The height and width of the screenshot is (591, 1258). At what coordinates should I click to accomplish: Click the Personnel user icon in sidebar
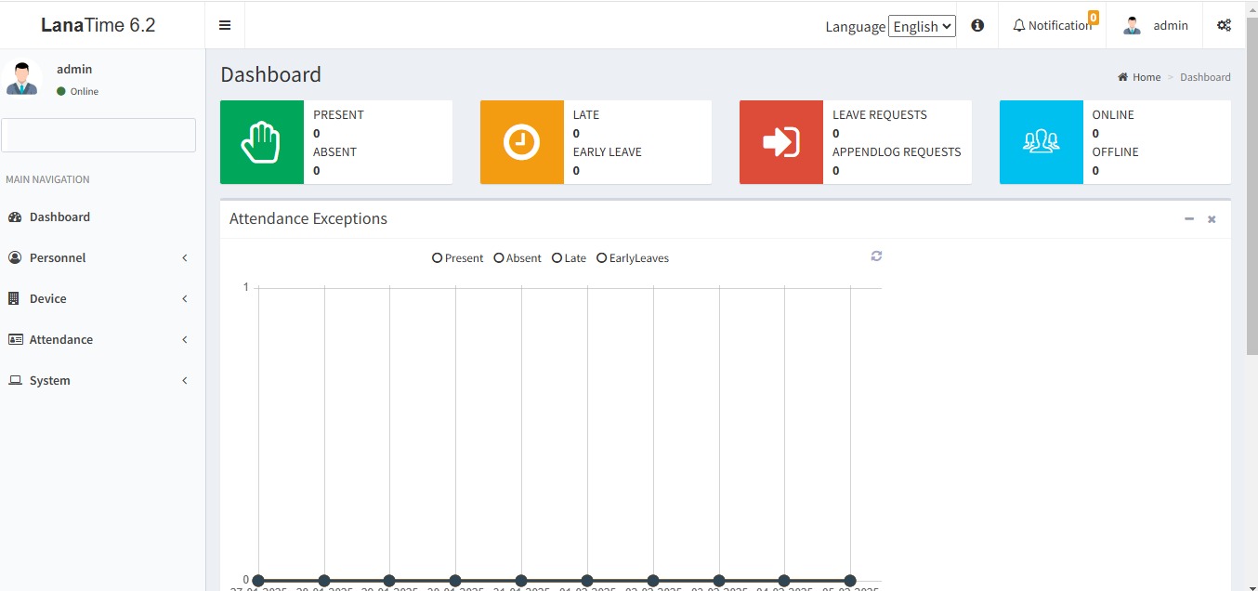(15, 257)
